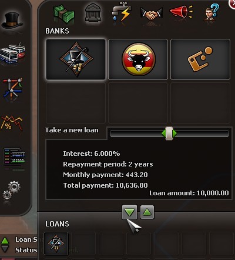Open the water and electricity utilities tab
Screen dimensions: 235x260
(122, 12)
